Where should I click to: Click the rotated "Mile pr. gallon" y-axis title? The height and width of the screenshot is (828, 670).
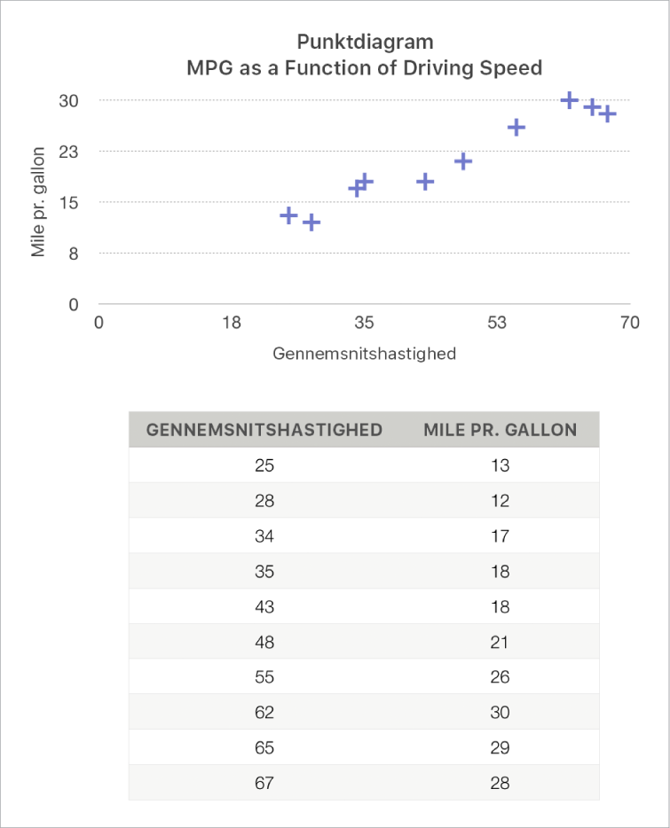point(38,203)
